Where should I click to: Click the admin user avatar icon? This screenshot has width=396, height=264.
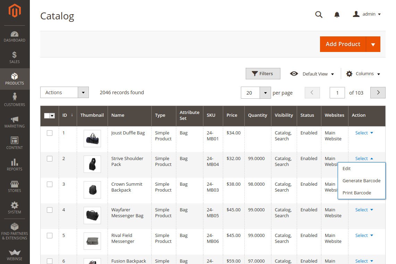[356, 14]
